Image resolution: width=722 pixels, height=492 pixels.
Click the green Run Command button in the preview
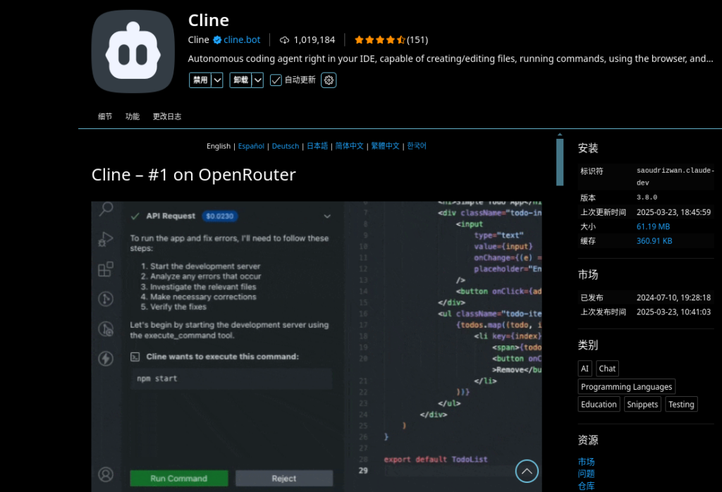pyautogui.click(x=178, y=478)
